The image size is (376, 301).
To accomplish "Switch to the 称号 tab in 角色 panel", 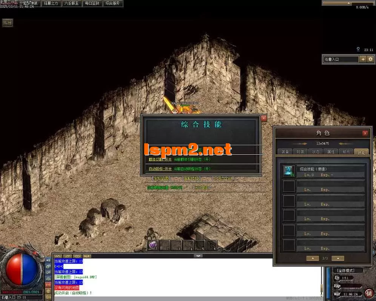I will pos(346,152).
